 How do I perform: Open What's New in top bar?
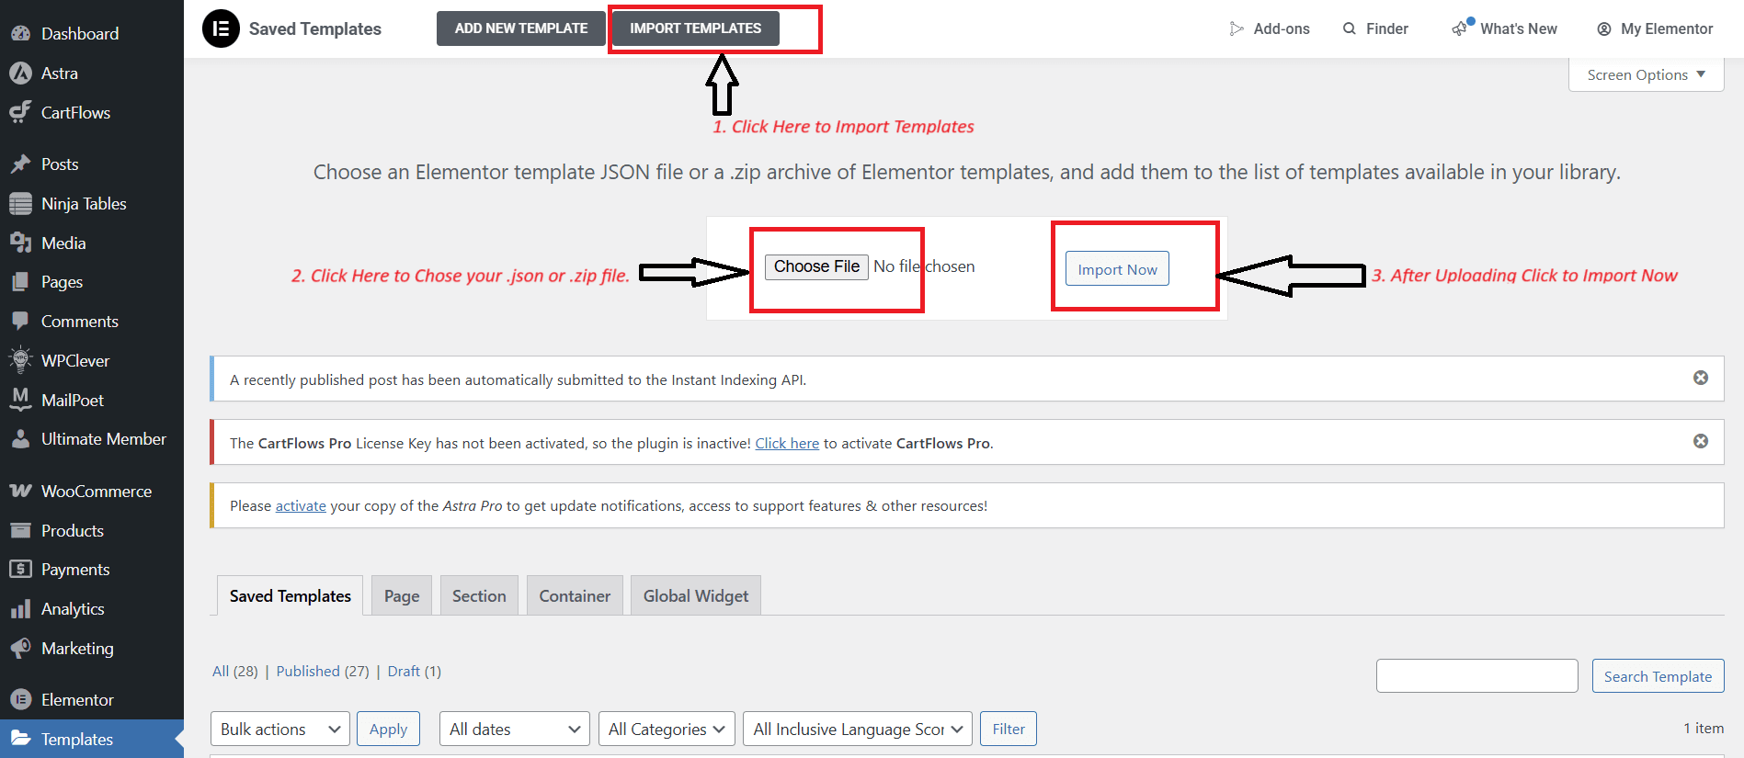click(x=1505, y=28)
